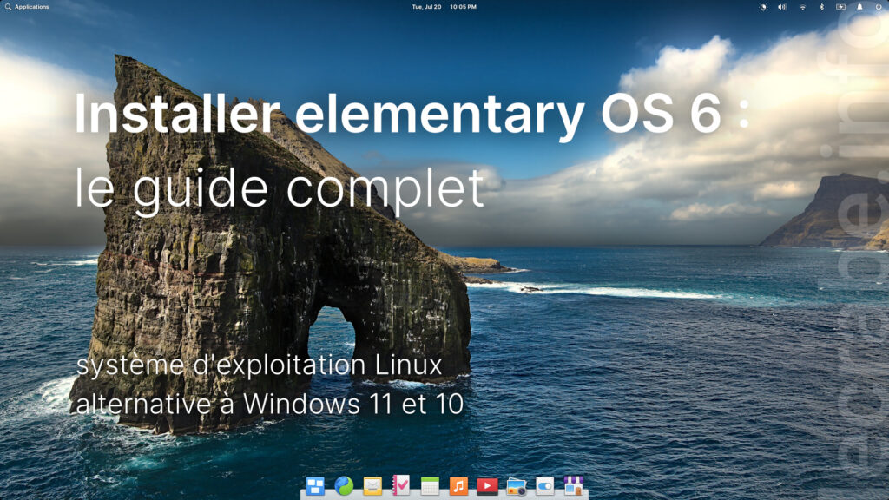Viewport: 889px width, 500px height.
Task: Open the Wi-Fi network indicator
Action: 803,7
